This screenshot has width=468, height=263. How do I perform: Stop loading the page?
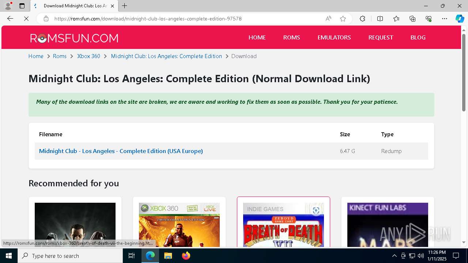point(26,19)
